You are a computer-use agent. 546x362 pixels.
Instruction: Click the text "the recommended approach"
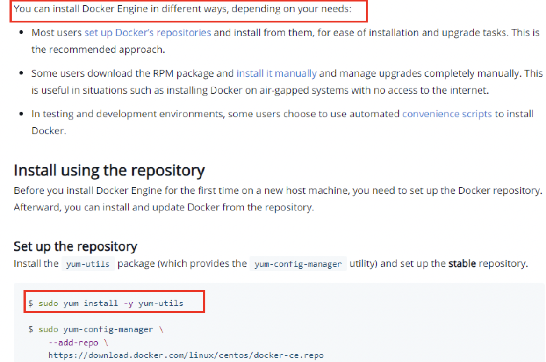tap(98, 50)
